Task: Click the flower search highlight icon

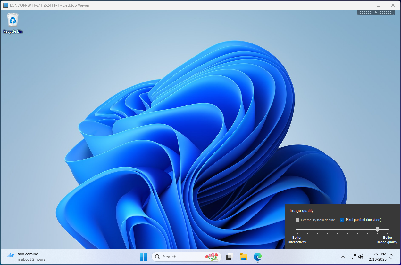Action: point(212,257)
